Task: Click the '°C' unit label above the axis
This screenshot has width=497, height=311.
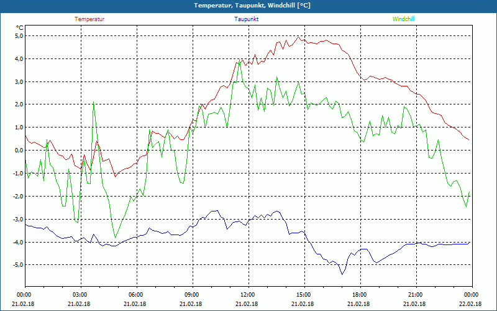Action: (x=20, y=28)
